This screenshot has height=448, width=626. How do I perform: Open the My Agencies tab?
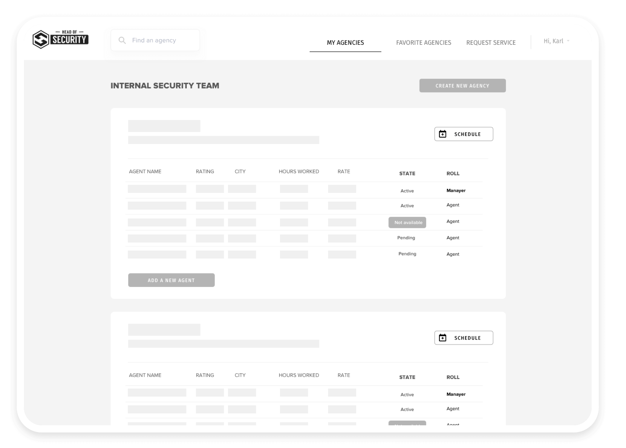(x=345, y=43)
